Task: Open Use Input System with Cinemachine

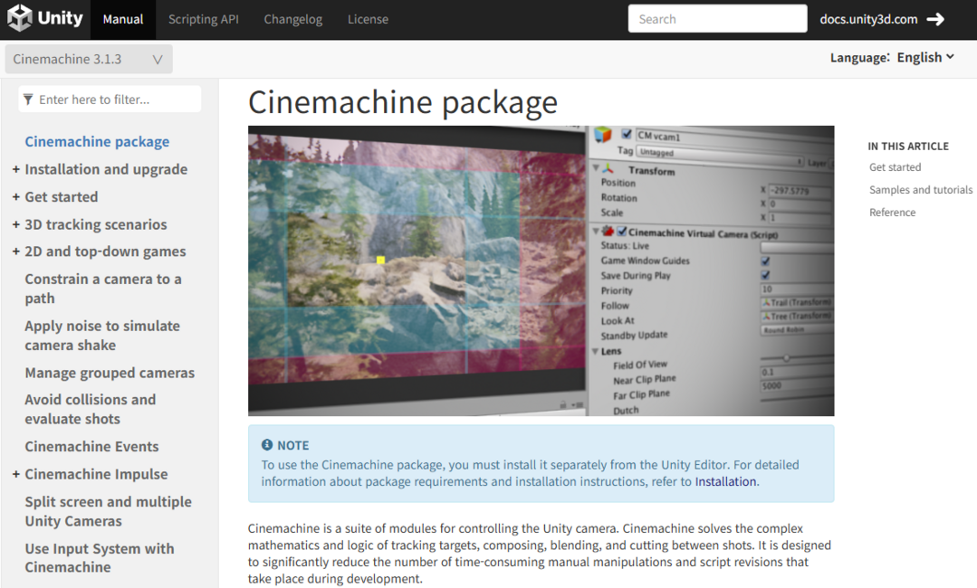Action: (x=100, y=558)
